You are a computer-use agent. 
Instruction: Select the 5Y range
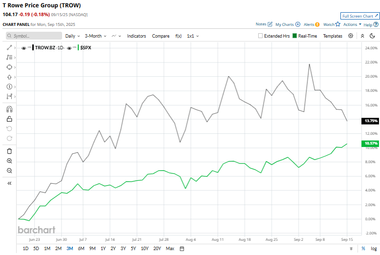(134, 249)
